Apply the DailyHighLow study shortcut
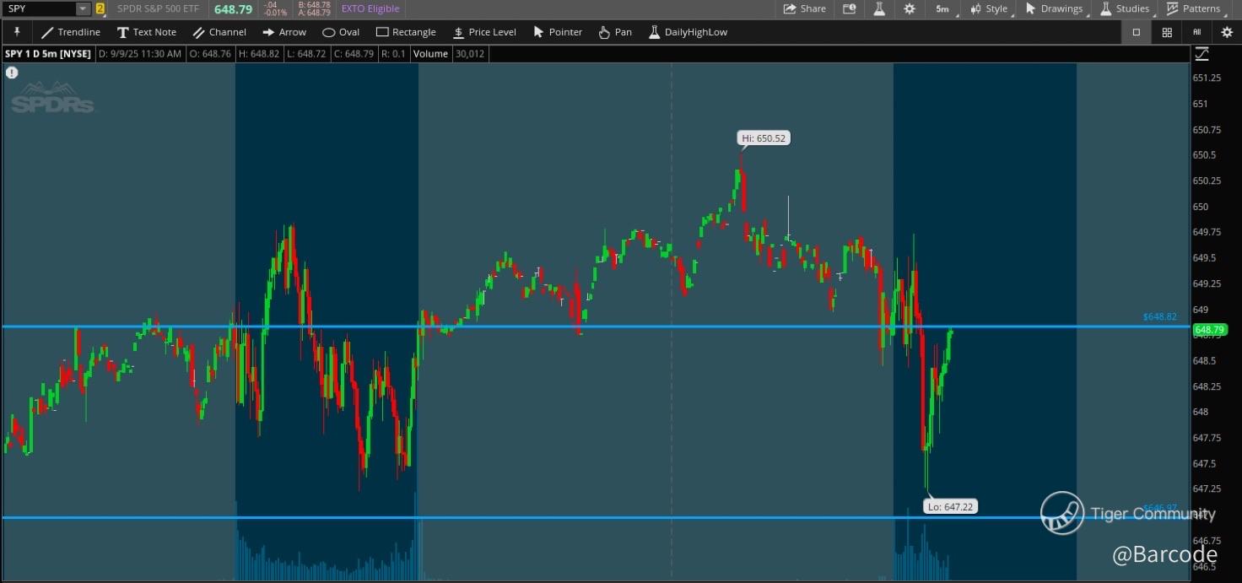The height and width of the screenshot is (583, 1242). pyautogui.click(x=688, y=32)
